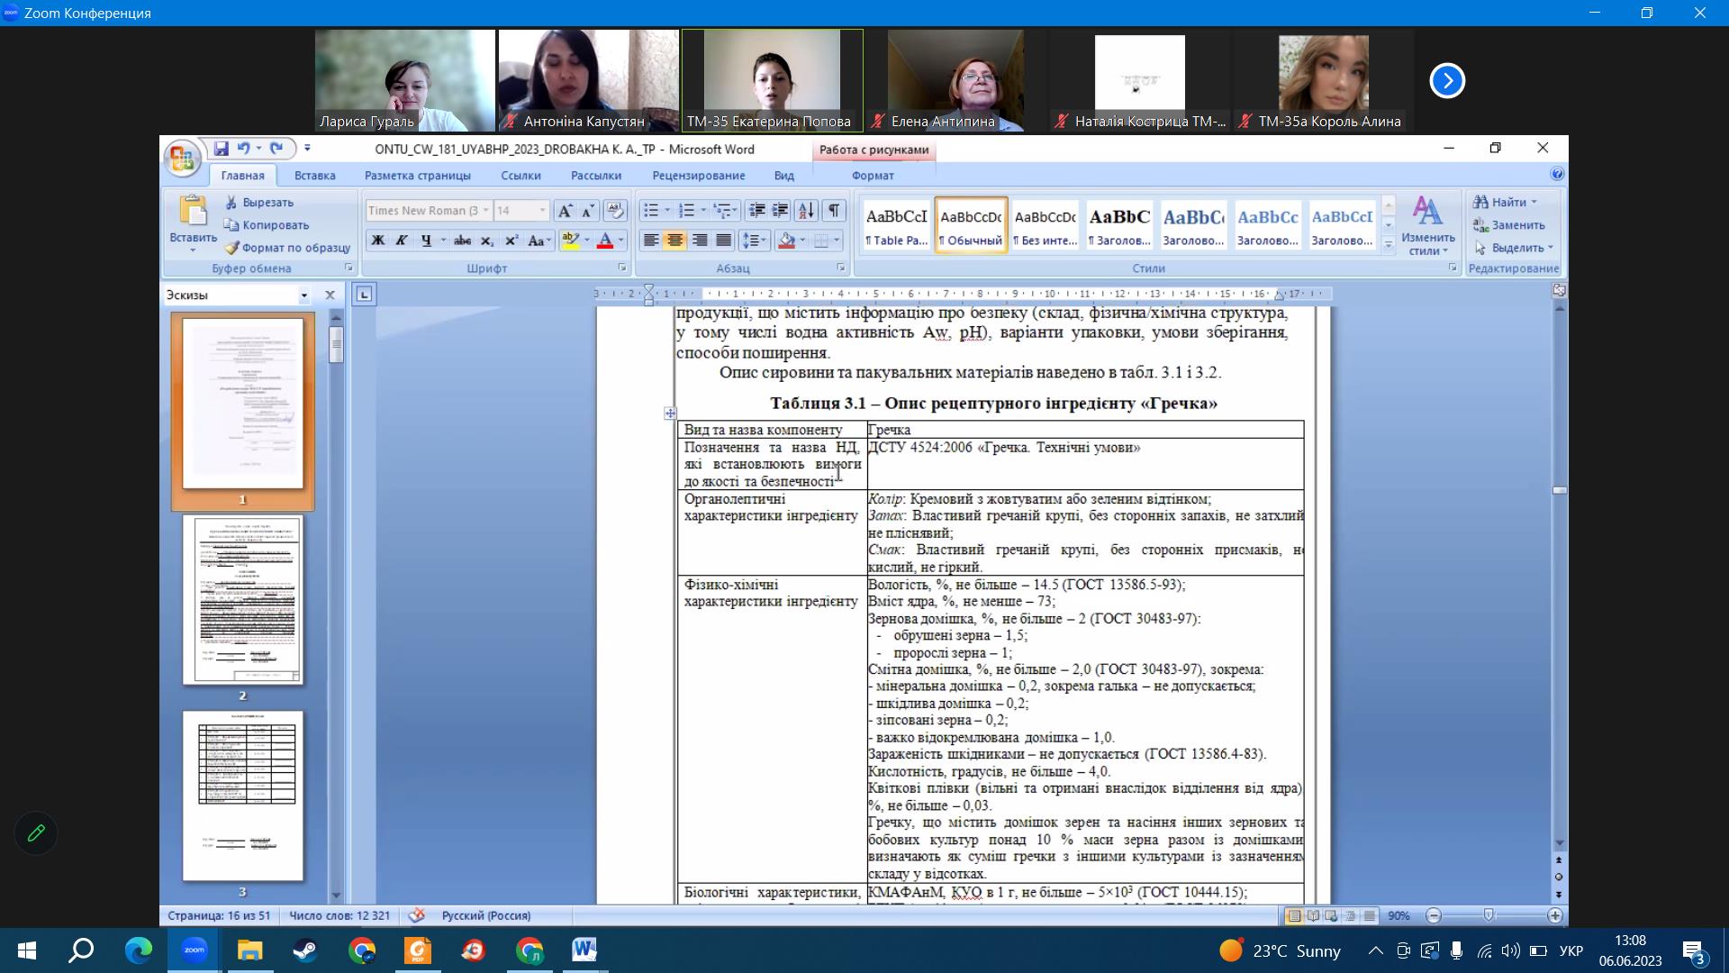Viewport: 1729px width, 973px height.
Task: Cut selection with Вырезать
Action: tap(259, 203)
